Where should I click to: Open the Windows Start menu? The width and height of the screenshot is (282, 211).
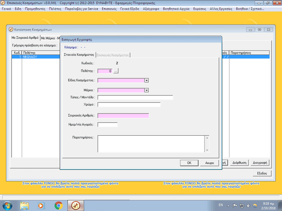pos(7,206)
